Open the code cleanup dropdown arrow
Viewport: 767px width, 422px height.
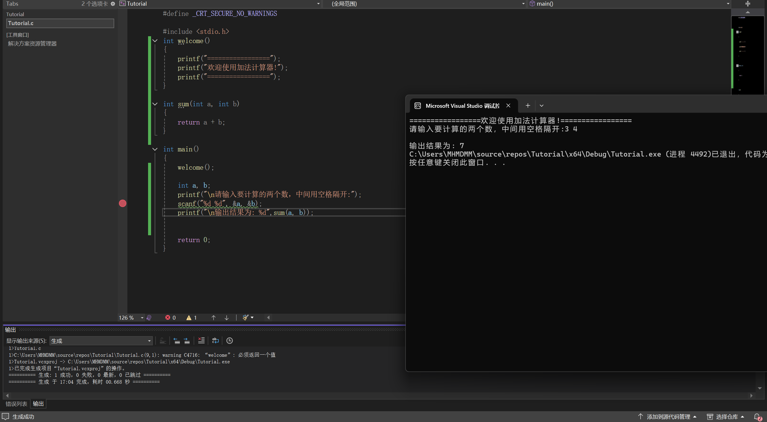tap(252, 318)
